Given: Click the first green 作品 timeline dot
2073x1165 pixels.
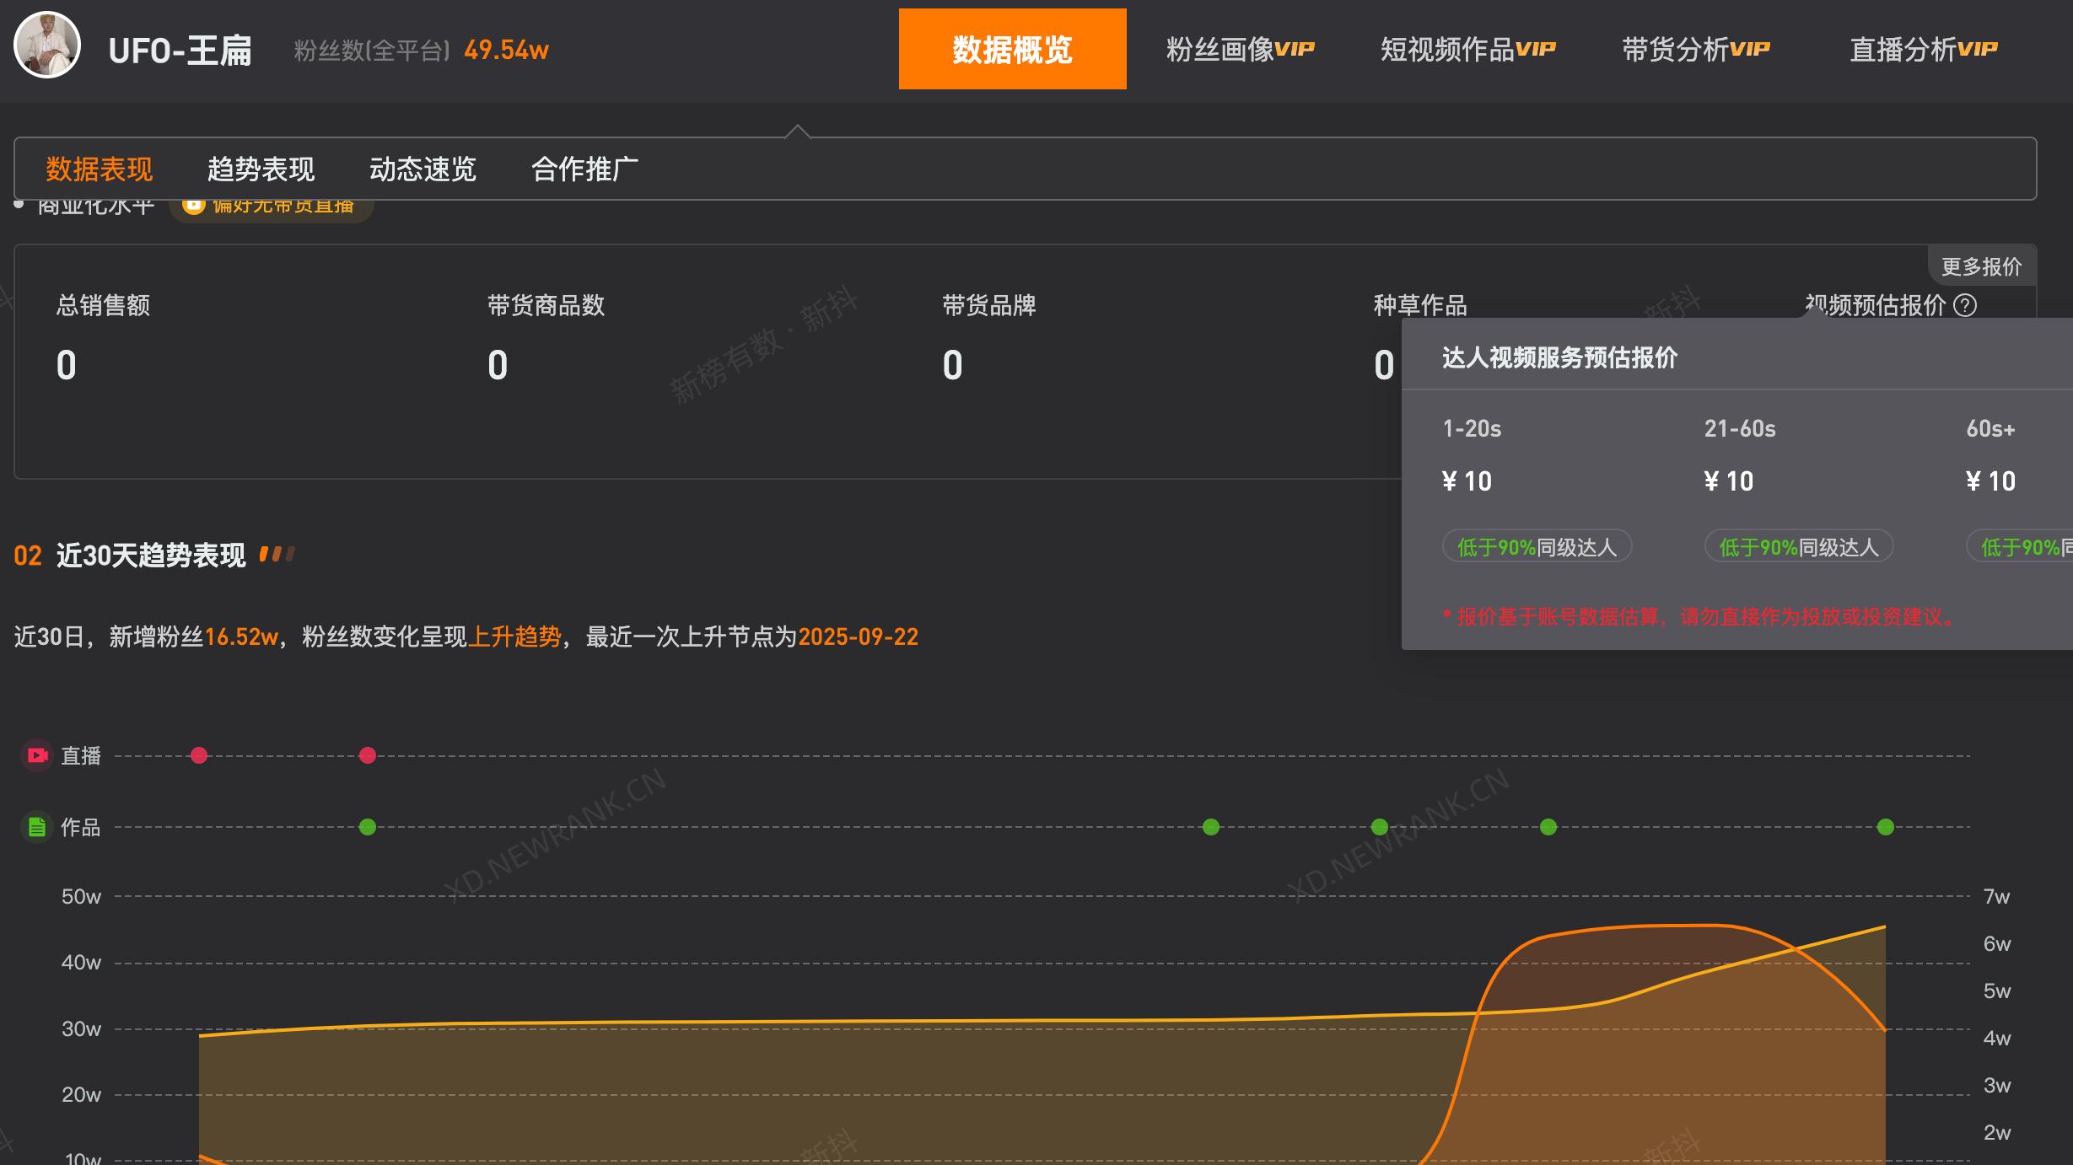Looking at the screenshot, I should click(x=368, y=827).
